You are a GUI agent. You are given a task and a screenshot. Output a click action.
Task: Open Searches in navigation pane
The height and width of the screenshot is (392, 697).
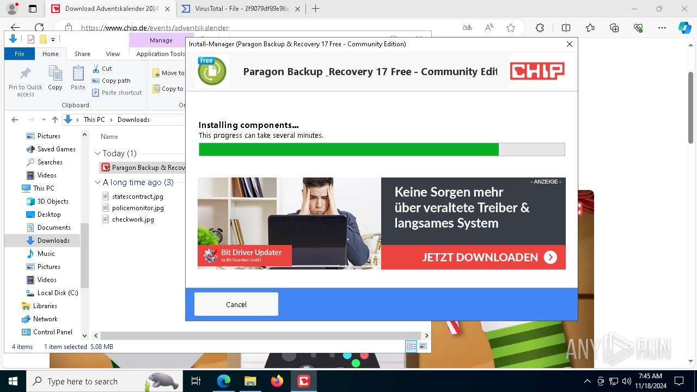[x=50, y=162]
